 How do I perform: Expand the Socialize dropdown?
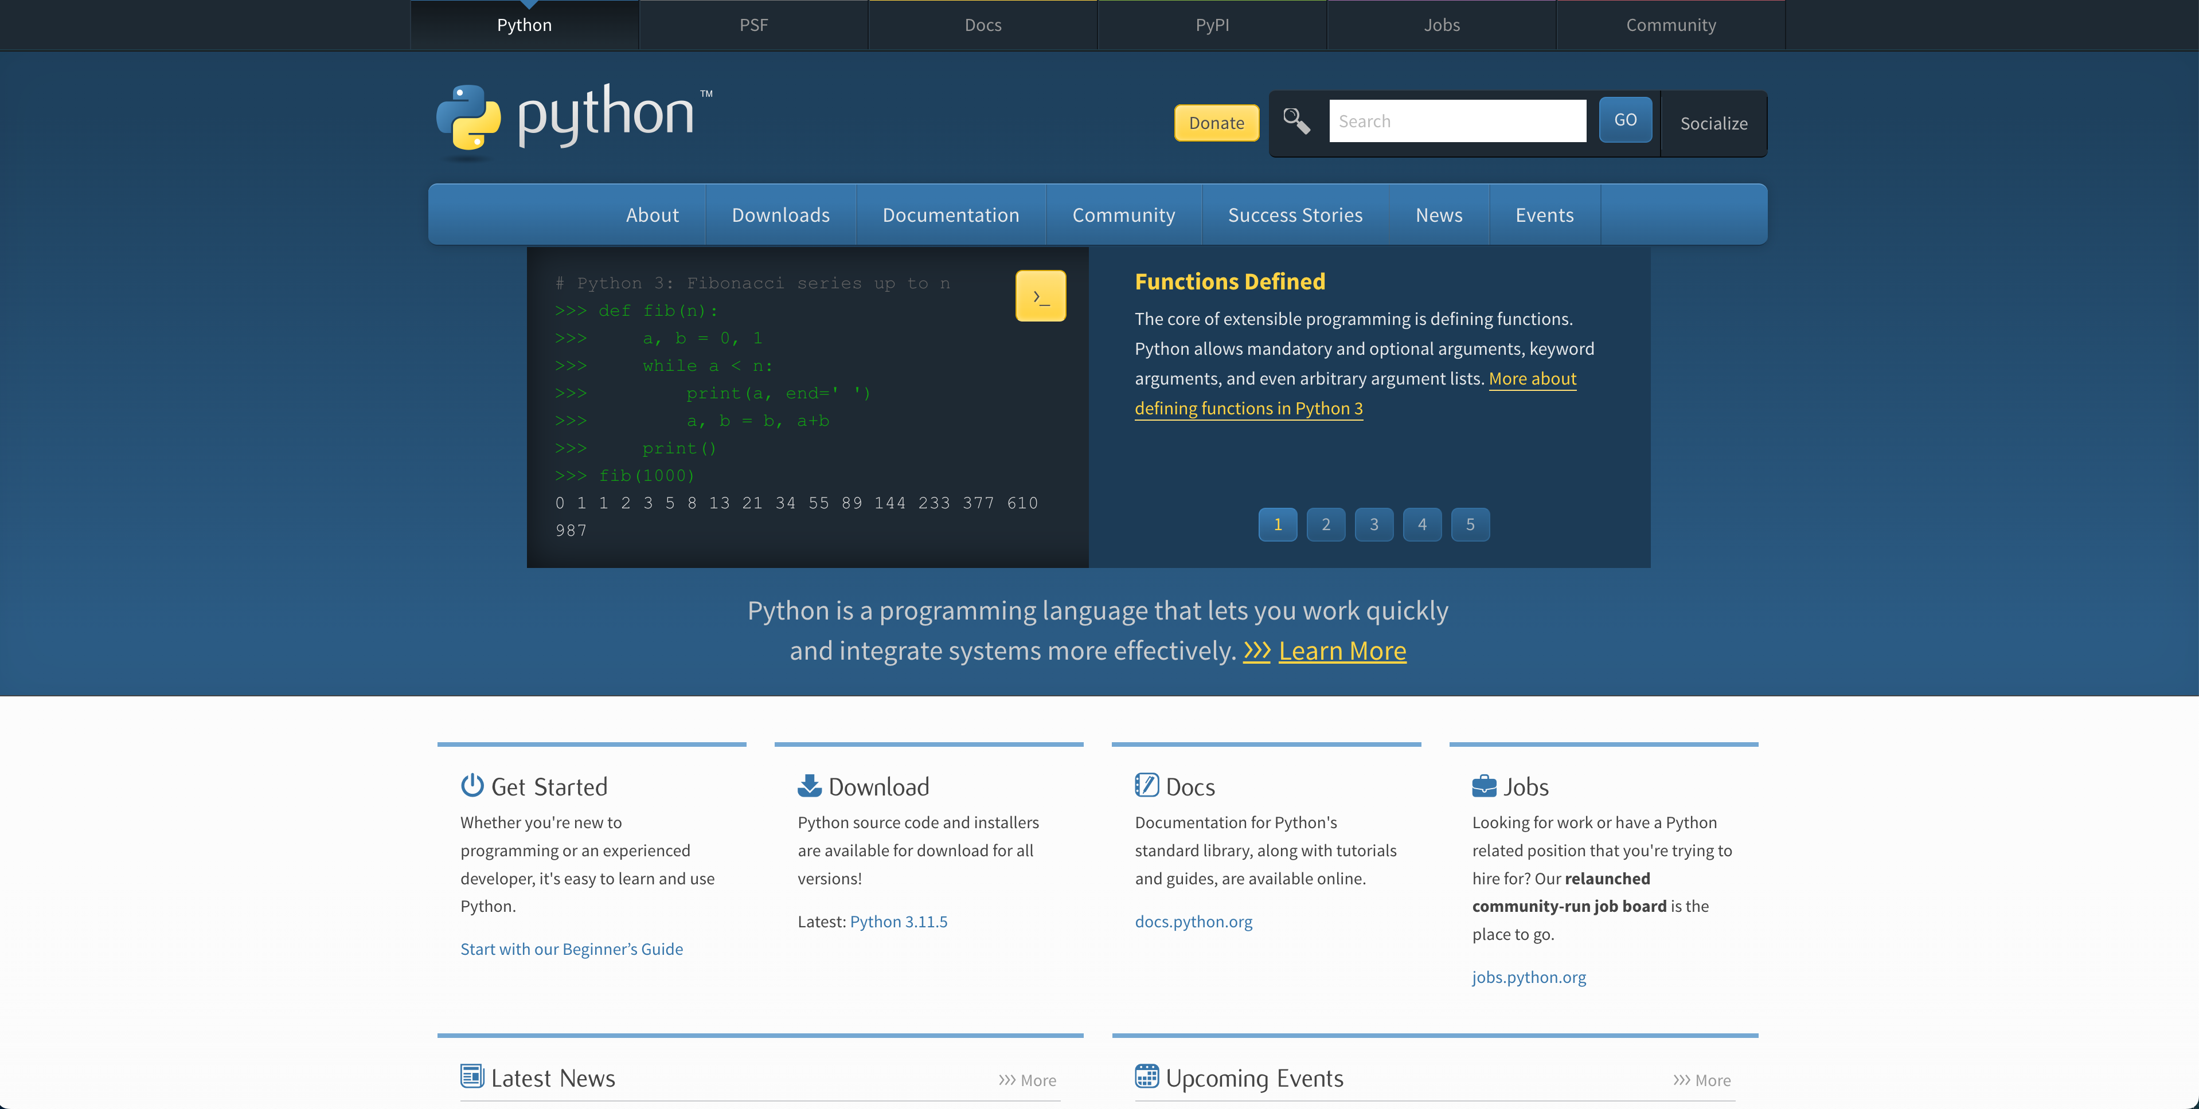coord(1713,124)
